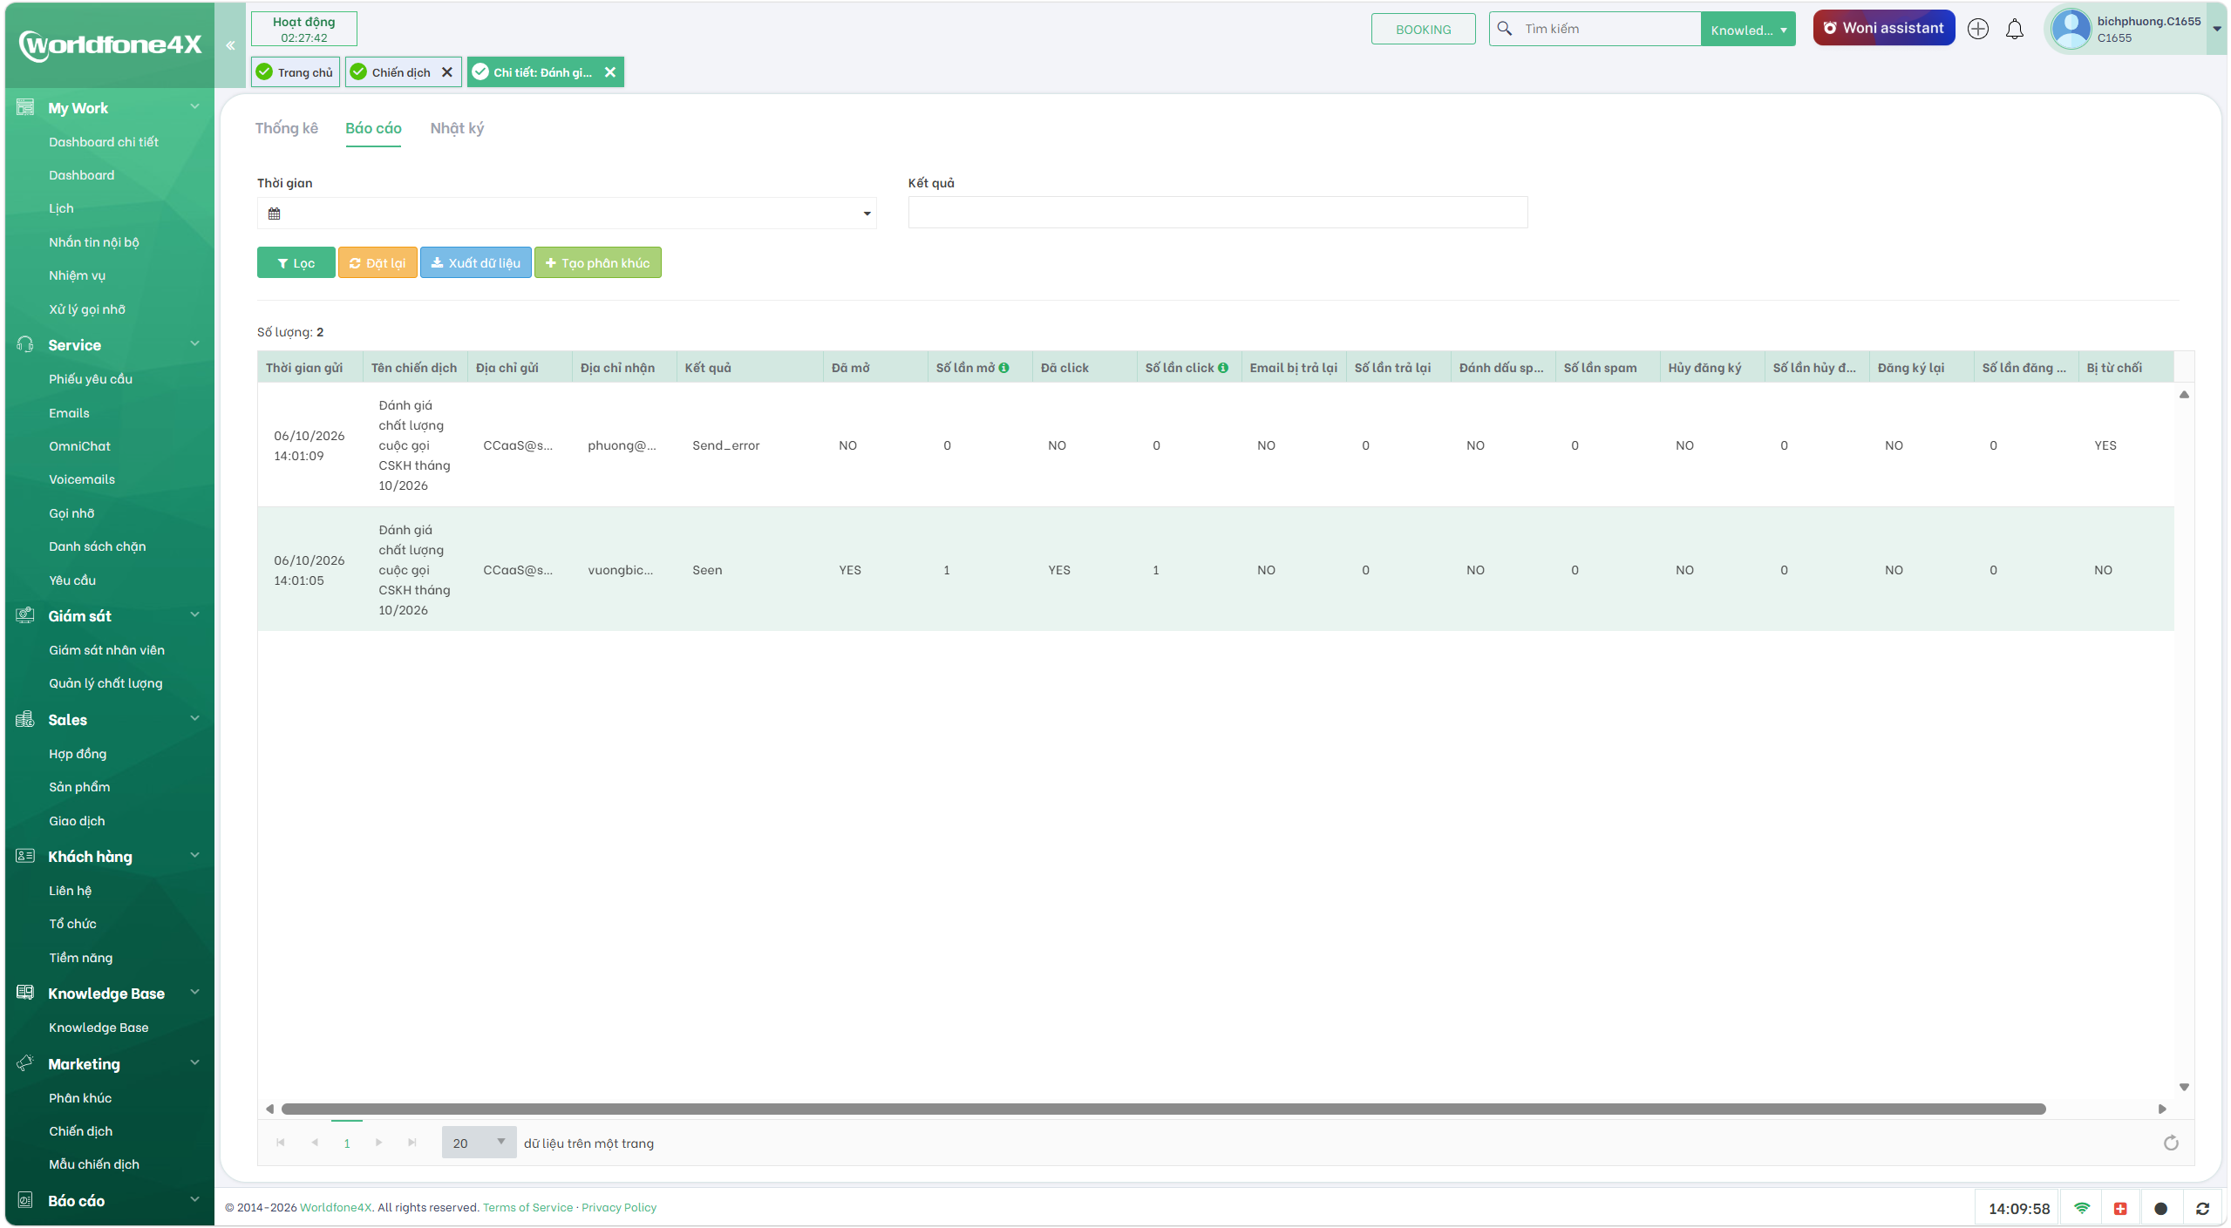Screen dimensions: 2231x1228
Task: Go to the next page arrow
Action: 378,1143
